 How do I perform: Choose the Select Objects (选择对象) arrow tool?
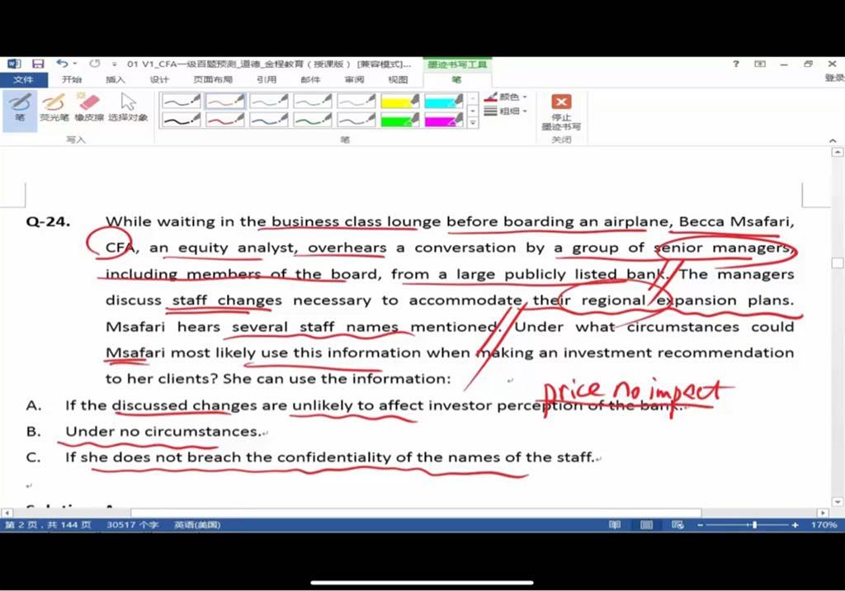(x=128, y=107)
